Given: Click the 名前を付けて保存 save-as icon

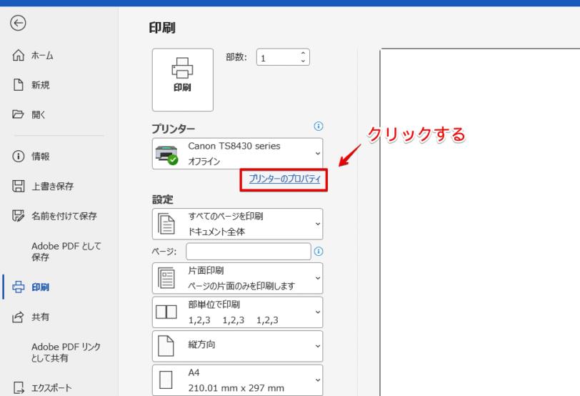Looking at the screenshot, I should tap(18, 215).
